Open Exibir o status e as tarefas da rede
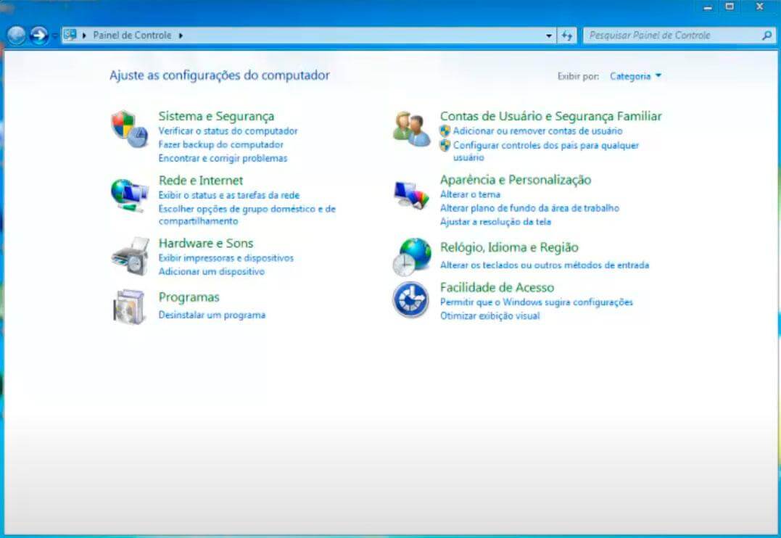781x538 pixels. (229, 195)
